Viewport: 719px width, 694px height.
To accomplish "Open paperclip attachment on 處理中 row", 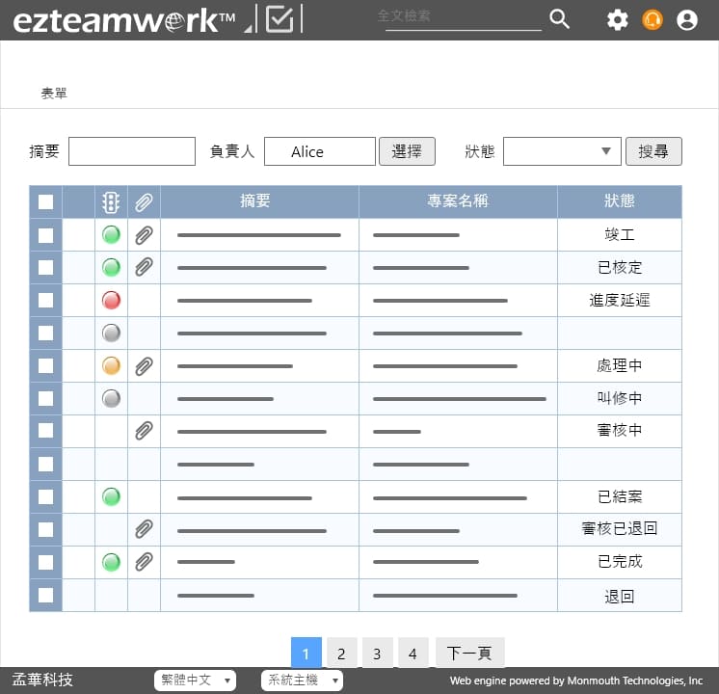I will point(144,365).
